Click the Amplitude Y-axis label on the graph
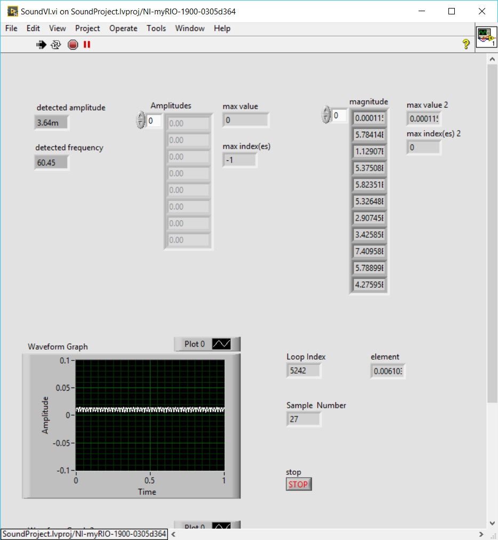Viewport: 498px width, 540px height. [x=45, y=415]
